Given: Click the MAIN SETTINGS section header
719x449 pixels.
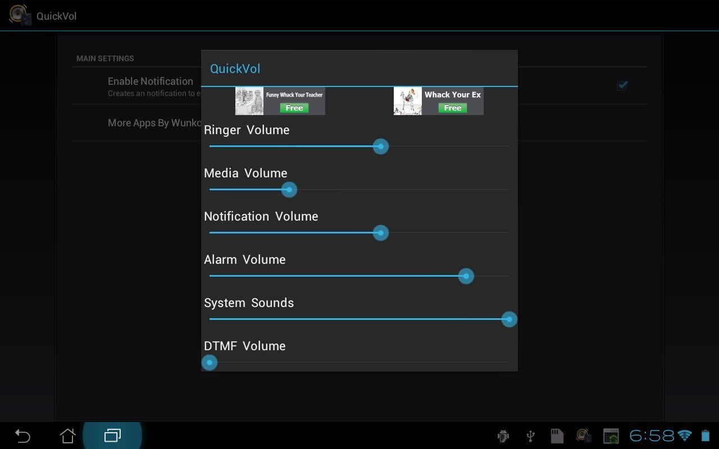Looking at the screenshot, I should tap(105, 58).
